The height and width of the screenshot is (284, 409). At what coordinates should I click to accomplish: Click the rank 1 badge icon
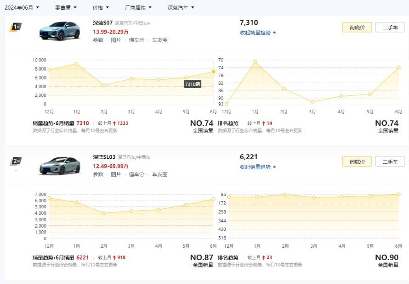(16, 27)
